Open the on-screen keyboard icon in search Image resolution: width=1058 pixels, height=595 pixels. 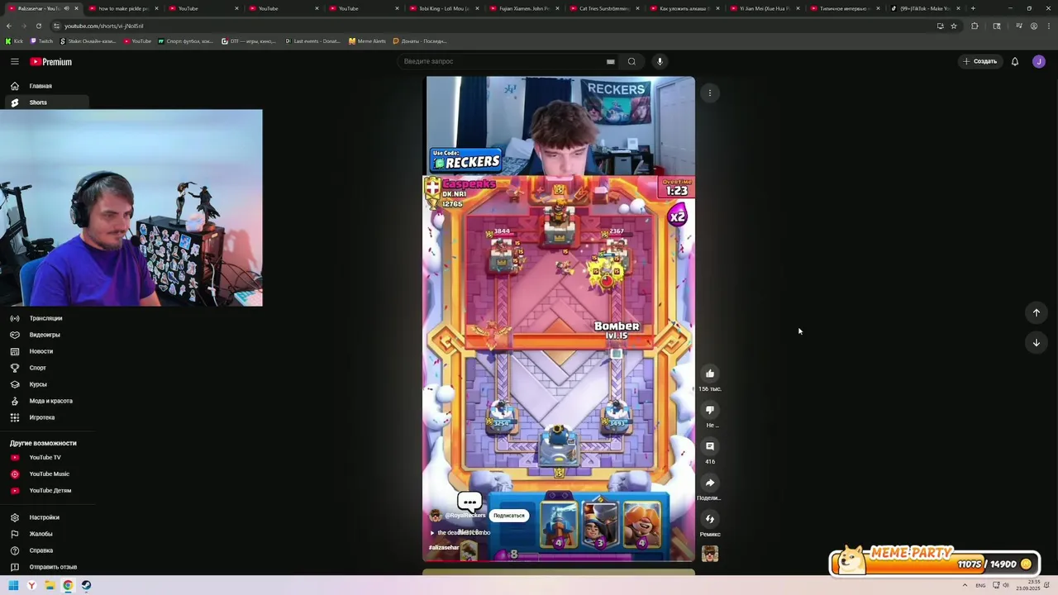click(611, 61)
